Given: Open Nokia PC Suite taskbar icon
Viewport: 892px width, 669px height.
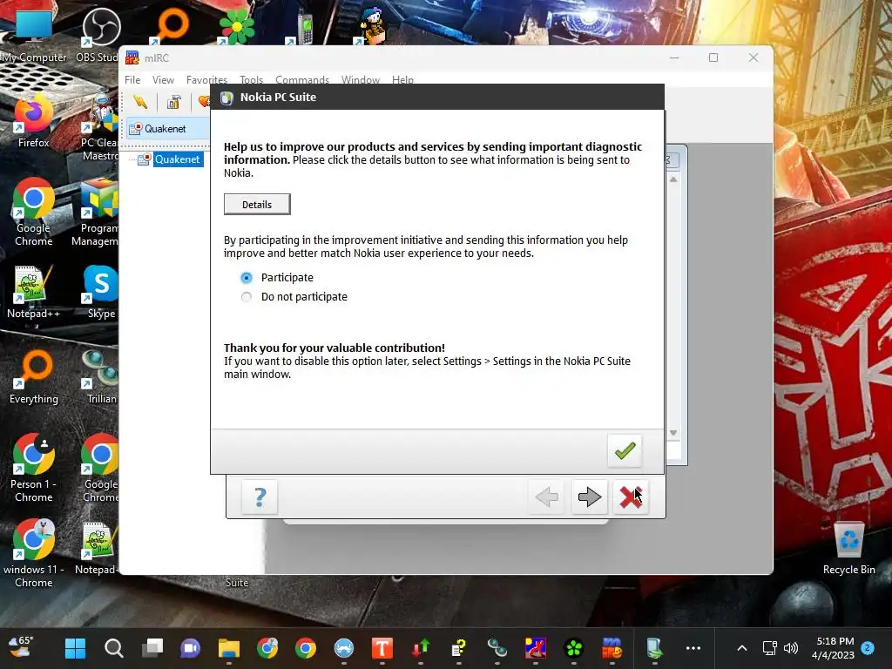Looking at the screenshot, I should (x=654, y=648).
